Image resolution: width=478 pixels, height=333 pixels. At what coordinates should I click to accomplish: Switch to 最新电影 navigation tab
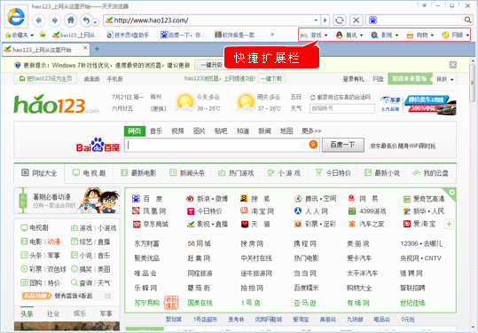click(138, 173)
